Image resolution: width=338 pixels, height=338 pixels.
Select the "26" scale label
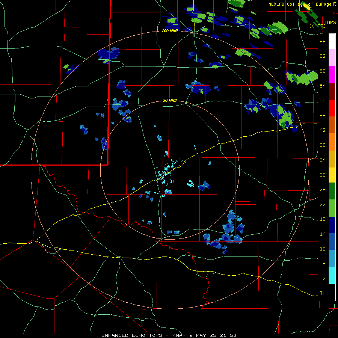coord(323,190)
